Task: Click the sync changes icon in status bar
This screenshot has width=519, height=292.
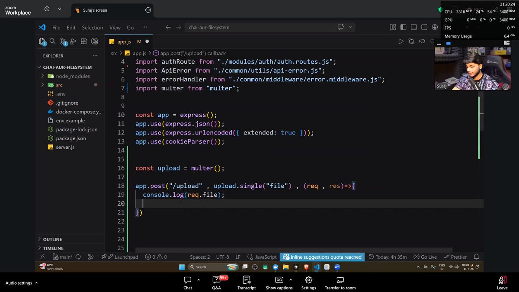Action: click(x=78, y=257)
